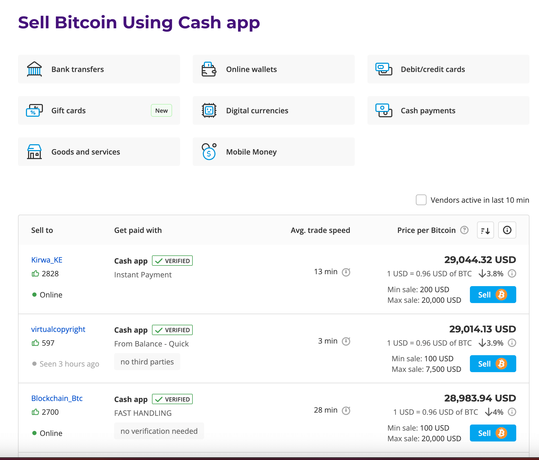The height and width of the screenshot is (460, 539).
Task: Click the 'no third parties' tag
Action: 147,362
